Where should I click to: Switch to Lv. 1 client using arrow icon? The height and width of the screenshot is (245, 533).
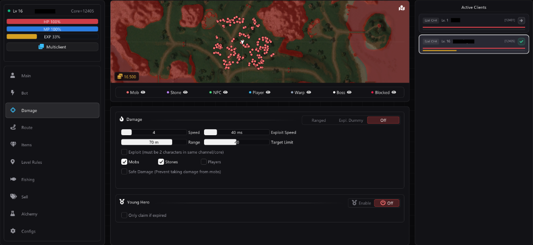click(521, 20)
